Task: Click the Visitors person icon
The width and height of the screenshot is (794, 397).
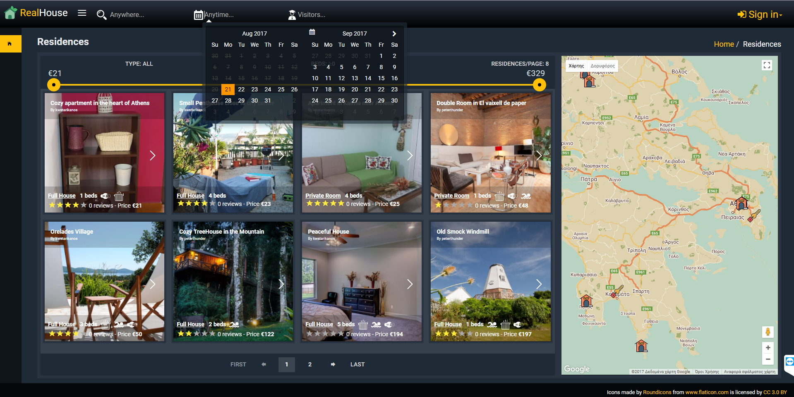Action: (x=292, y=15)
